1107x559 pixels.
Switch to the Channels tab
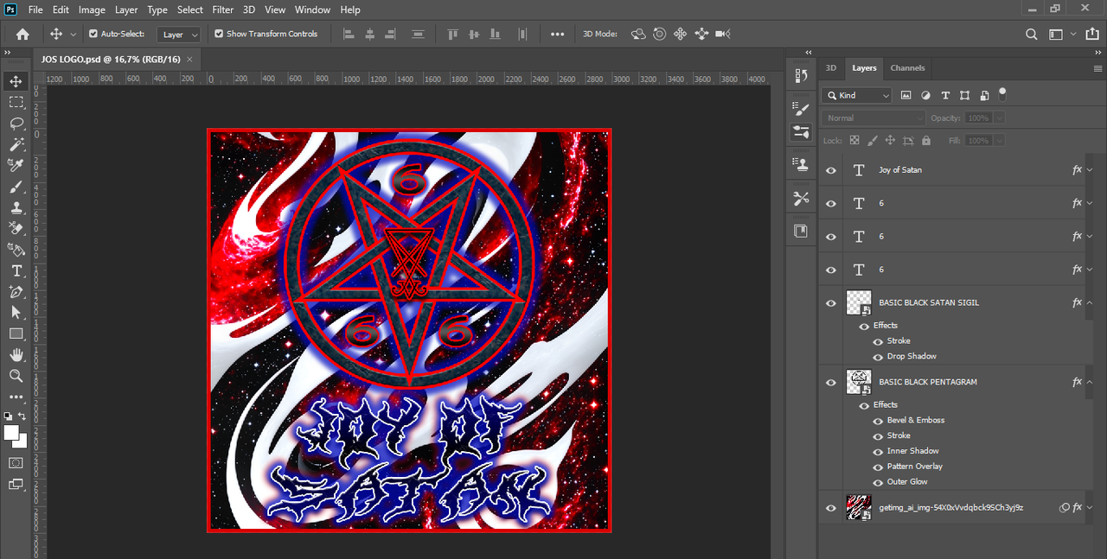coord(907,67)
